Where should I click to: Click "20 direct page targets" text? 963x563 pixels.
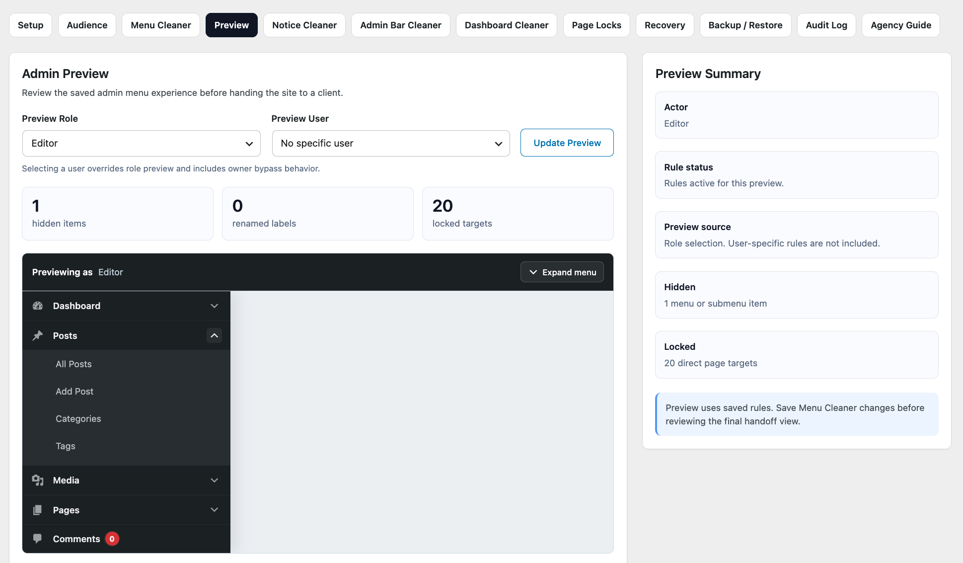pyautogui.click(x=711, y=363)
